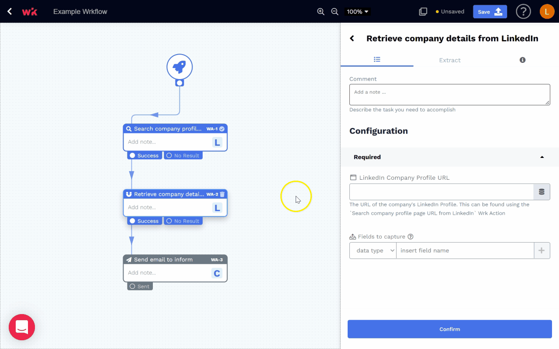Click the C badge on WA-3 node
Screen dimensions: 559x349
coord(217,273)
